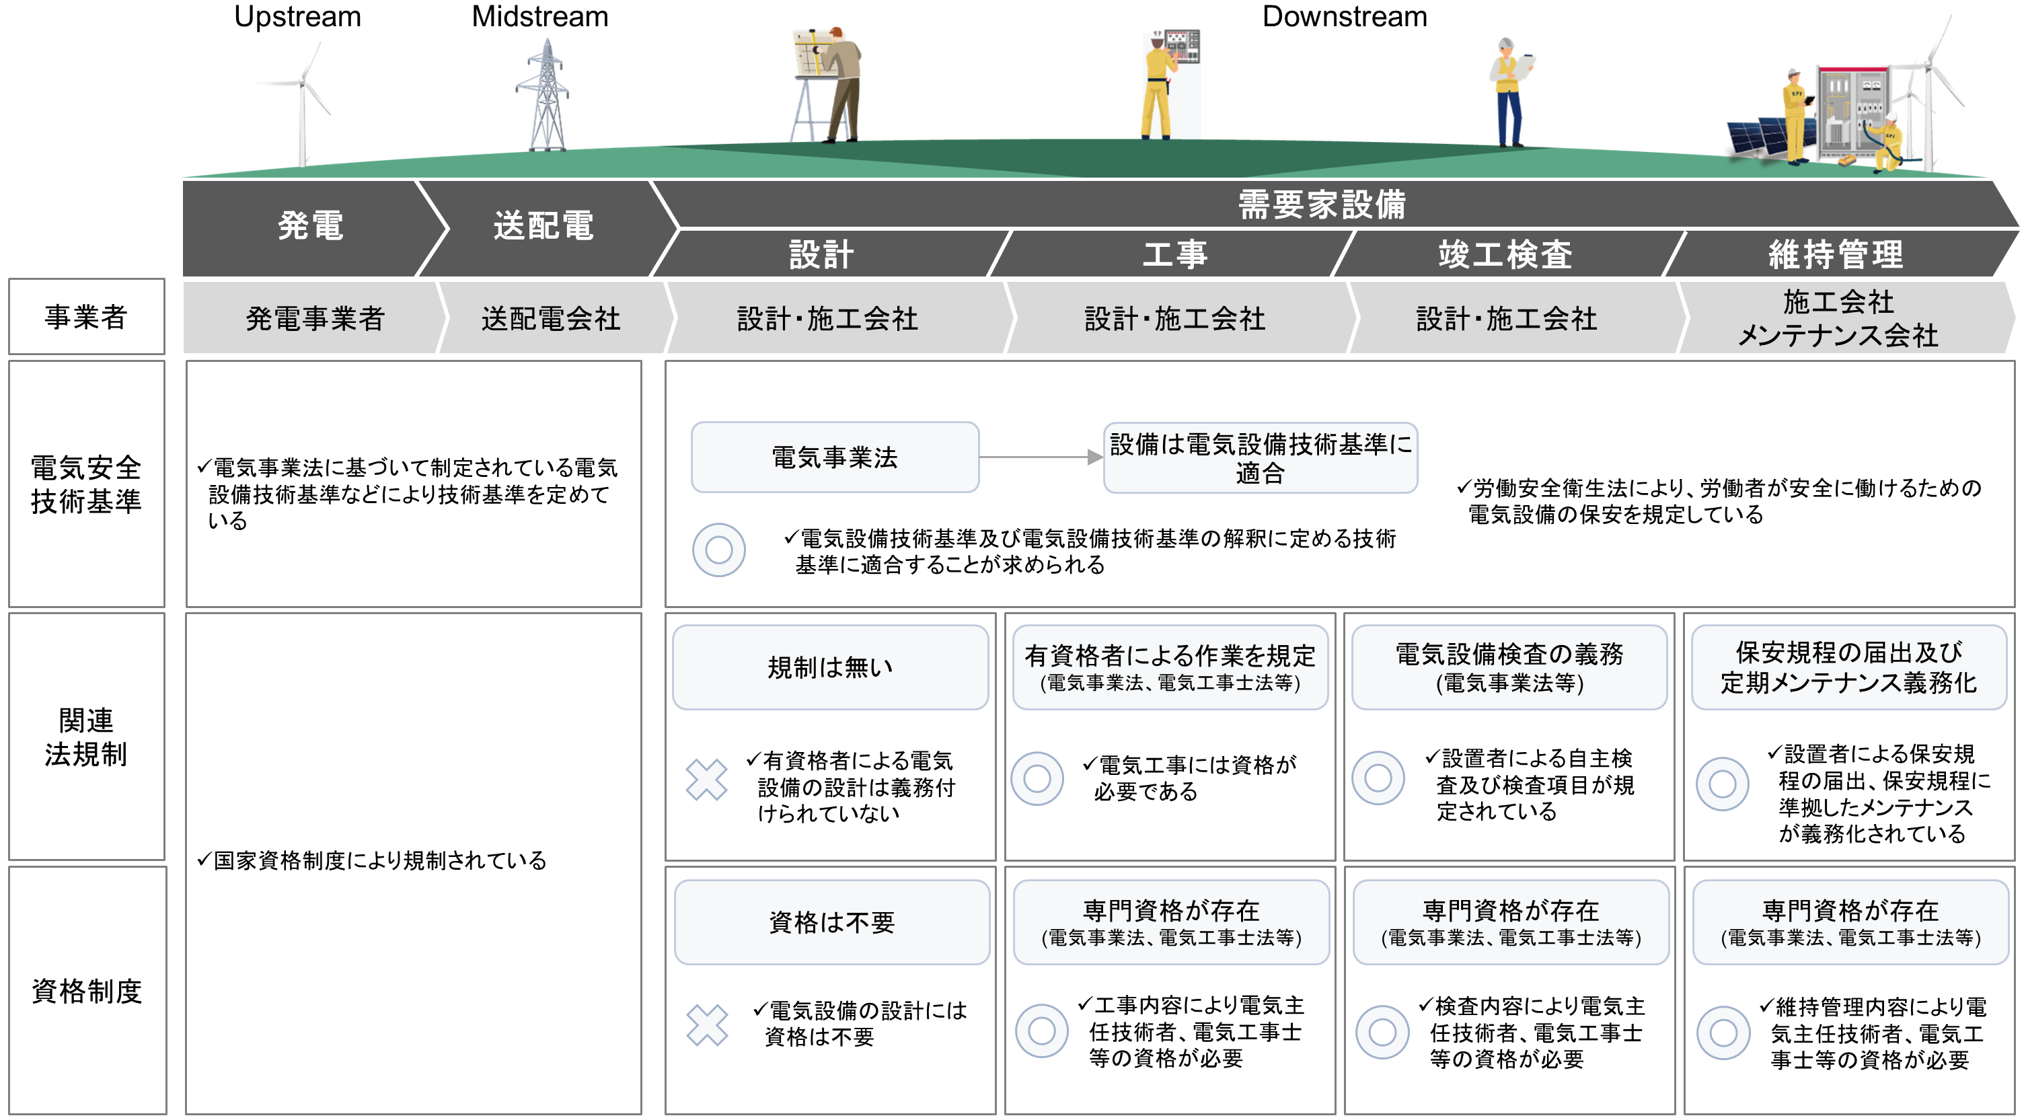Select the 維持管理 stage header

(x=1835, y=255)
